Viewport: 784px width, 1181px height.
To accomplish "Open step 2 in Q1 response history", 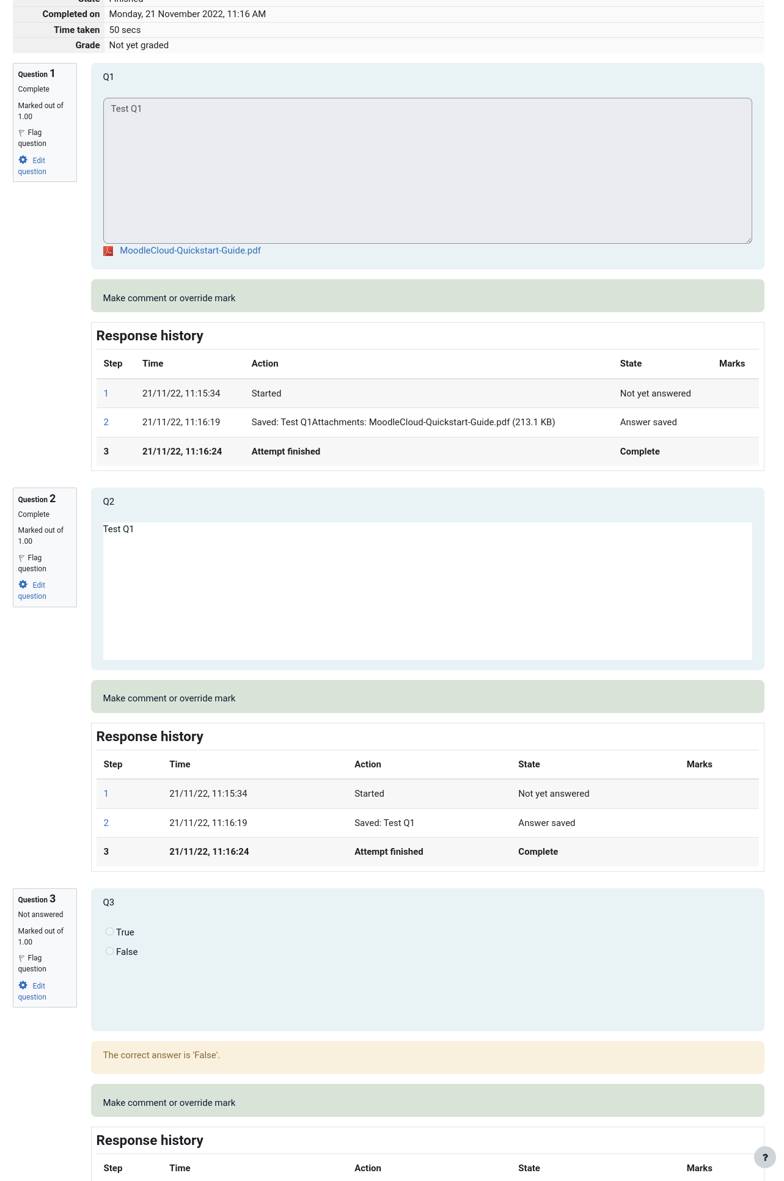I will point(106,422).
